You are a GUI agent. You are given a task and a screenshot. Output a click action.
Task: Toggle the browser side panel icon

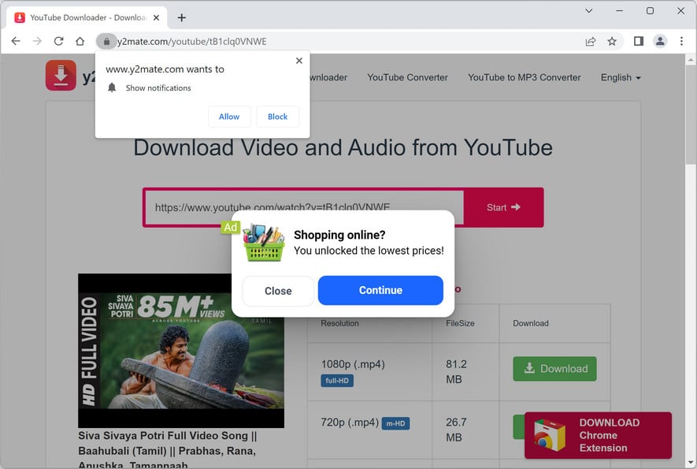(x=639, y=41)
